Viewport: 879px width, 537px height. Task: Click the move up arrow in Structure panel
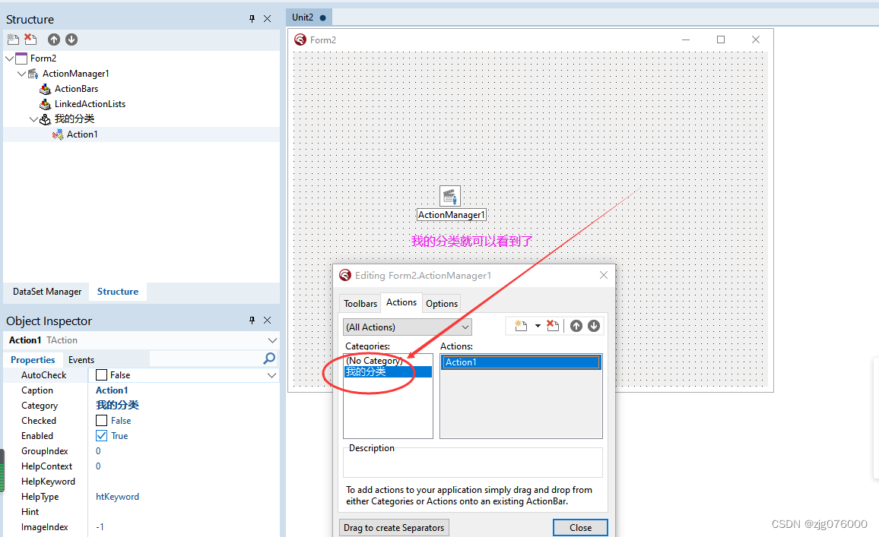tap(53, 39)
